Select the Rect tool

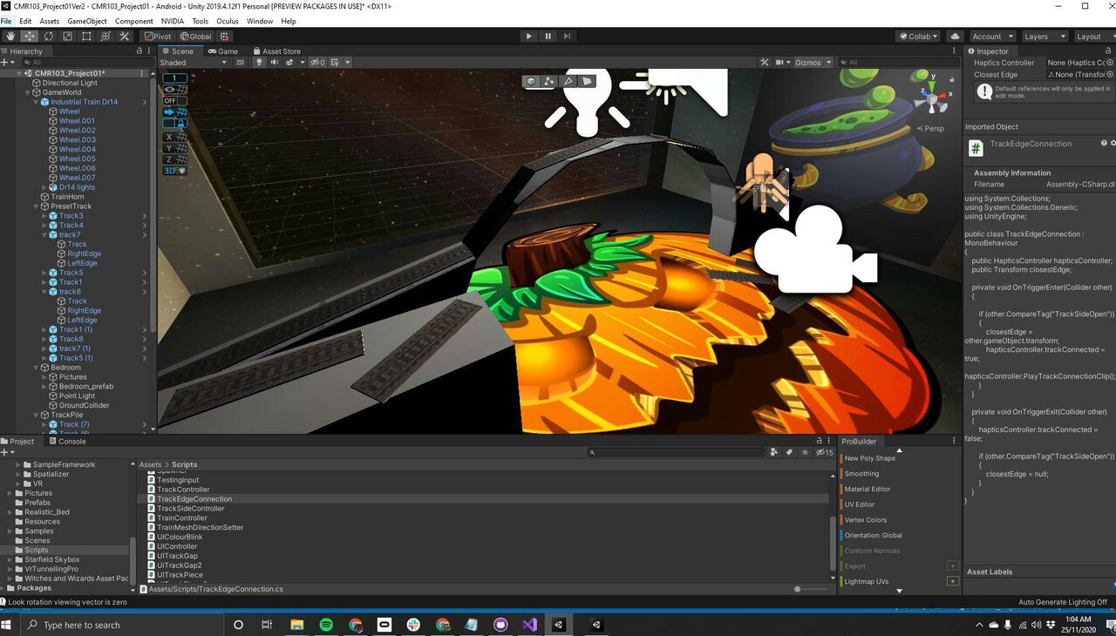(x=86, y=37)
